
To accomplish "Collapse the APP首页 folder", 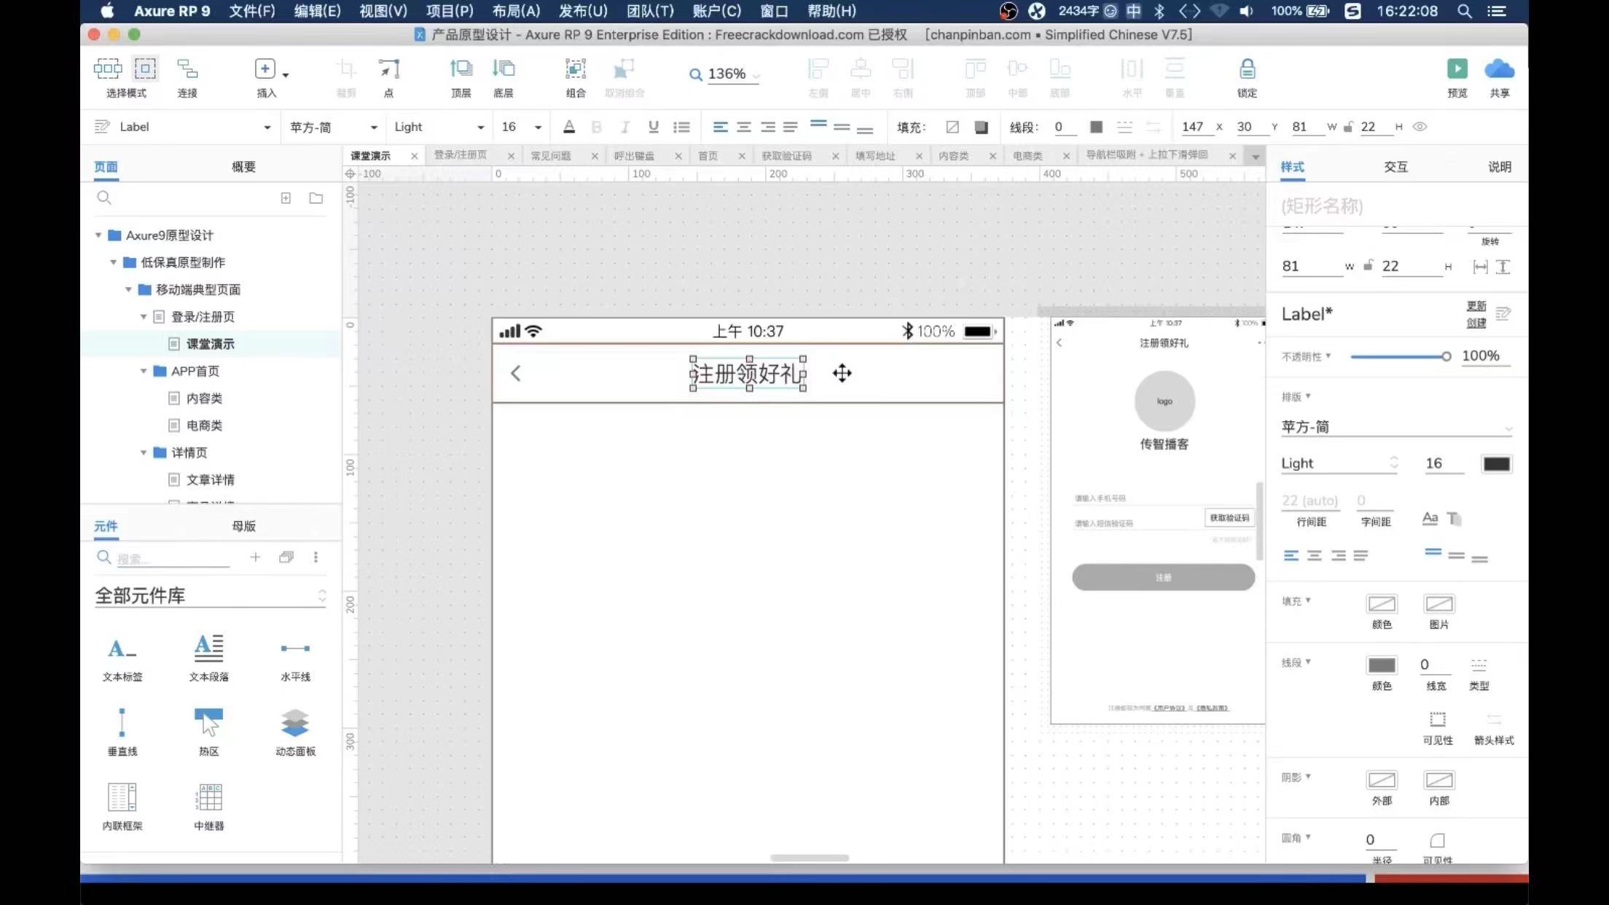I will (x=144, y=371).
